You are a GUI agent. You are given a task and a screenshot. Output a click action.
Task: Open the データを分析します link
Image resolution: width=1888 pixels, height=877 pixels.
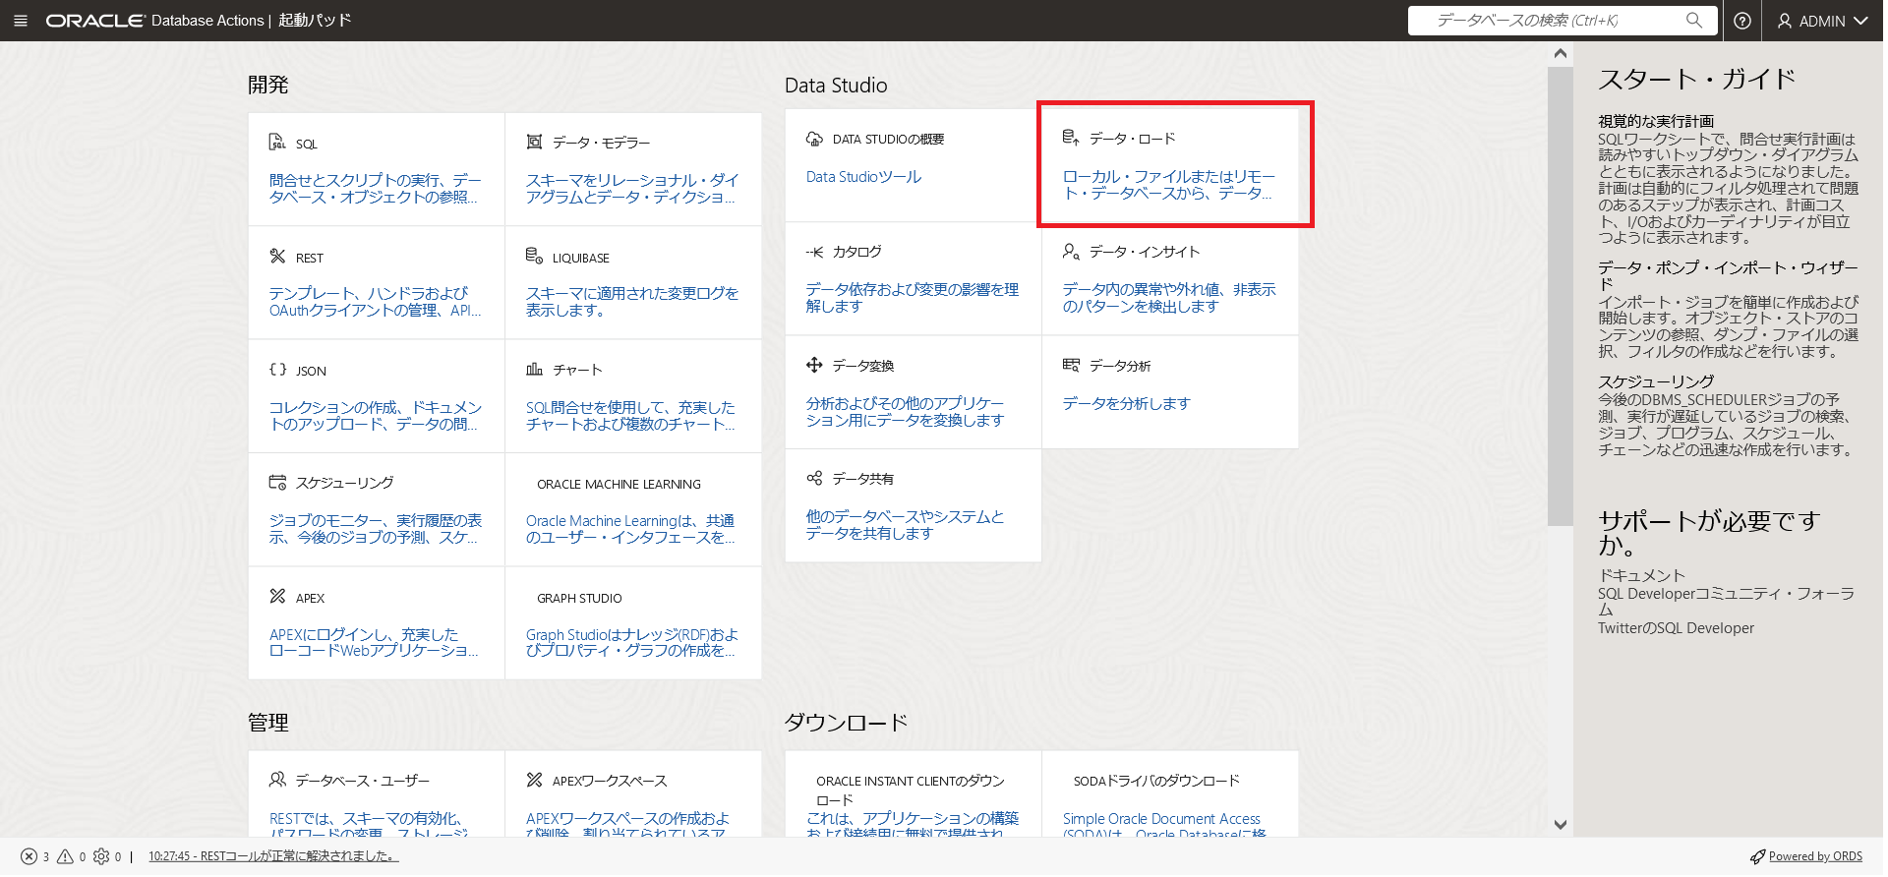pyautogui.click(x=1126, y=403)
